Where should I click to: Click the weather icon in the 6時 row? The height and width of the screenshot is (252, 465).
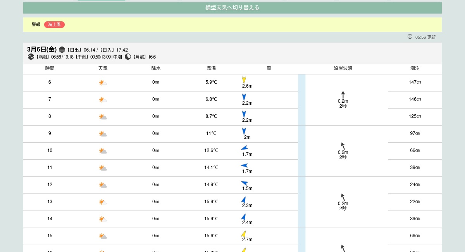(x=103, y=83)
